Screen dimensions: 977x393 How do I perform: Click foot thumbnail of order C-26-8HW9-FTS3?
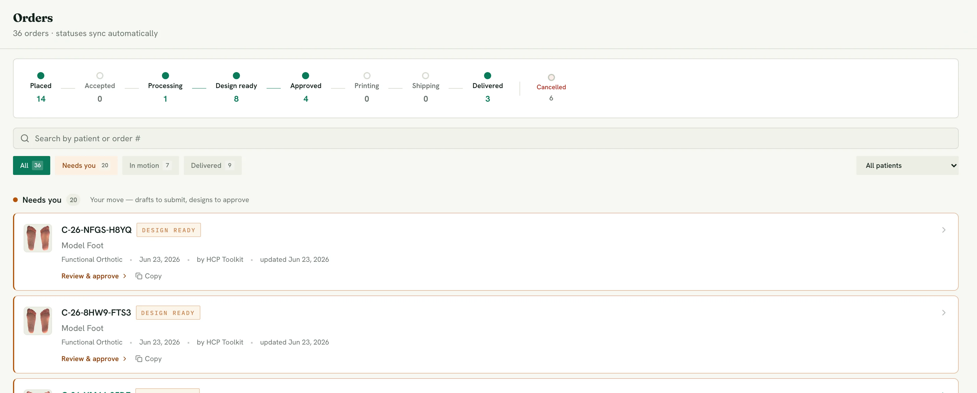click(38, 321)
